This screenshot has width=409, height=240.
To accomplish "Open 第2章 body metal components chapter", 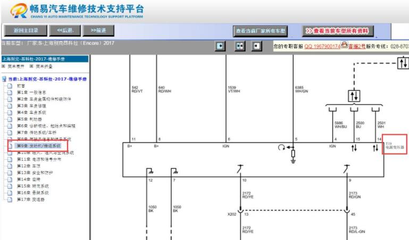I will click(x=44, y=99).
